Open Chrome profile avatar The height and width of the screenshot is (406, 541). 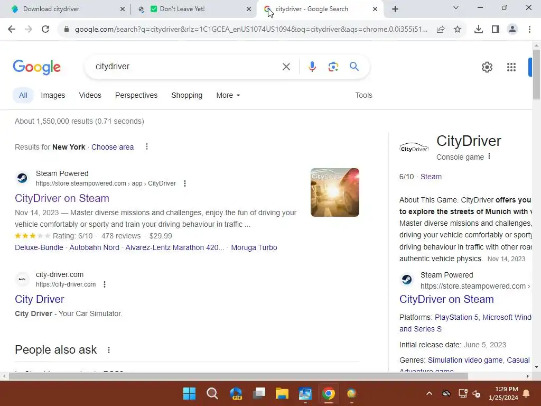tap(512, 30)
